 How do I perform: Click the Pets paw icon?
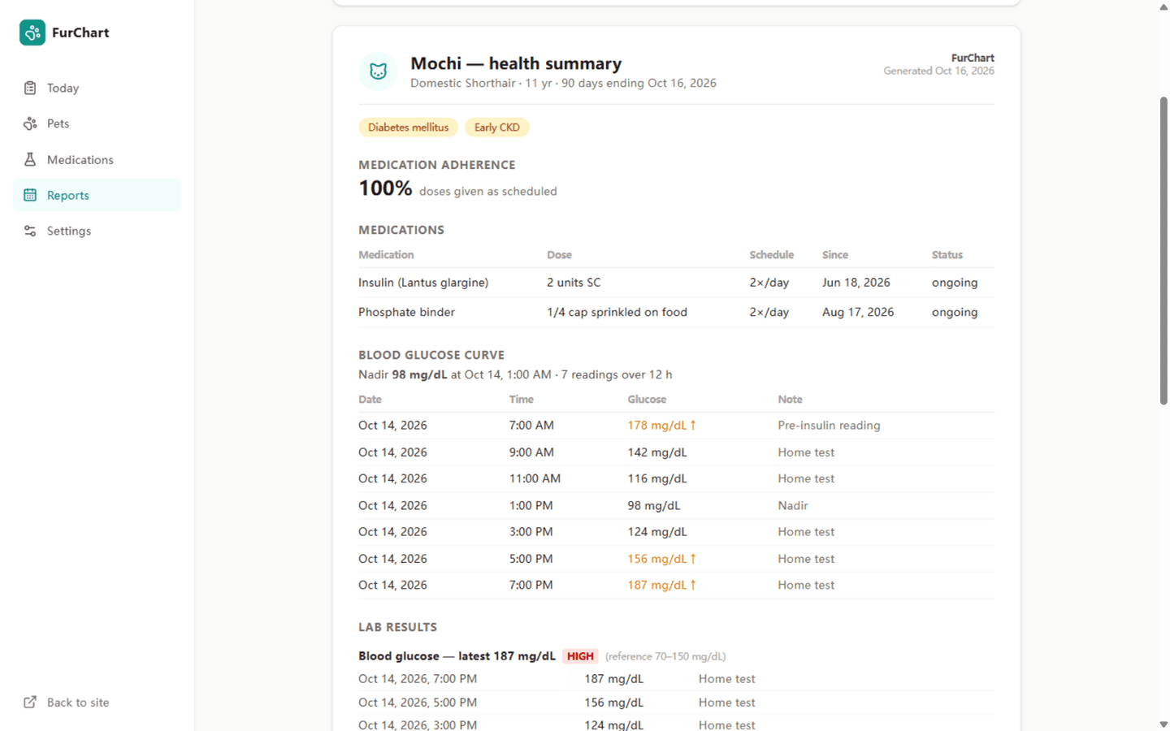click(x=30, y=123)
